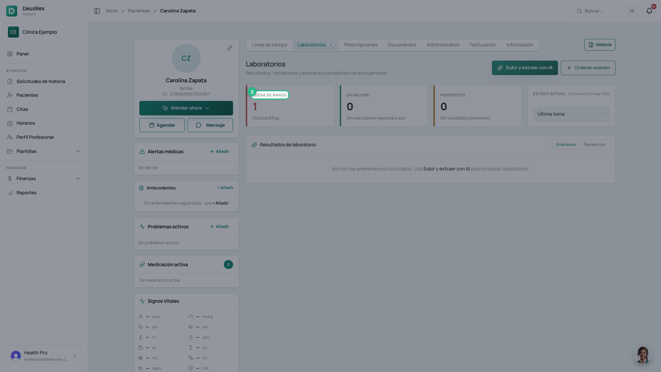Click the Medicación activa count badge

[228, 265]
